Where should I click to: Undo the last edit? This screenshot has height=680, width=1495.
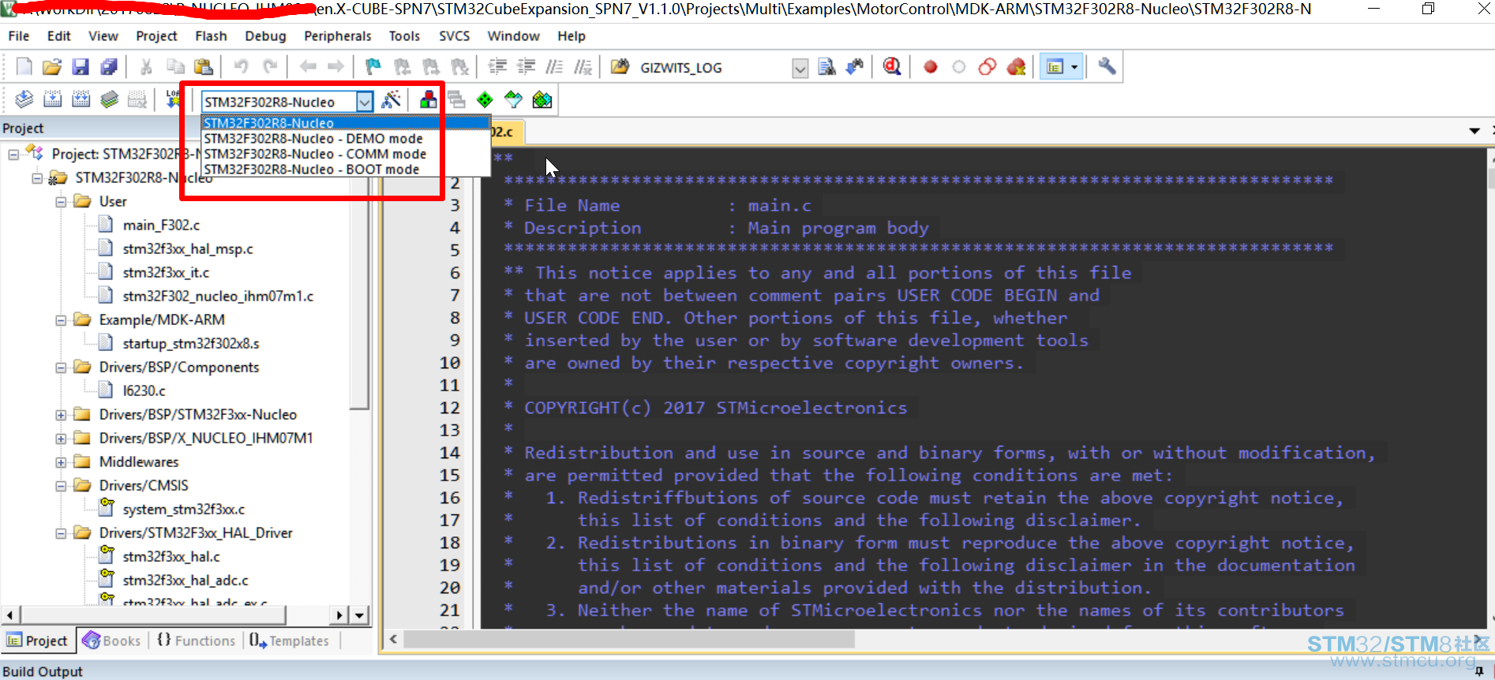coord(242,67)
